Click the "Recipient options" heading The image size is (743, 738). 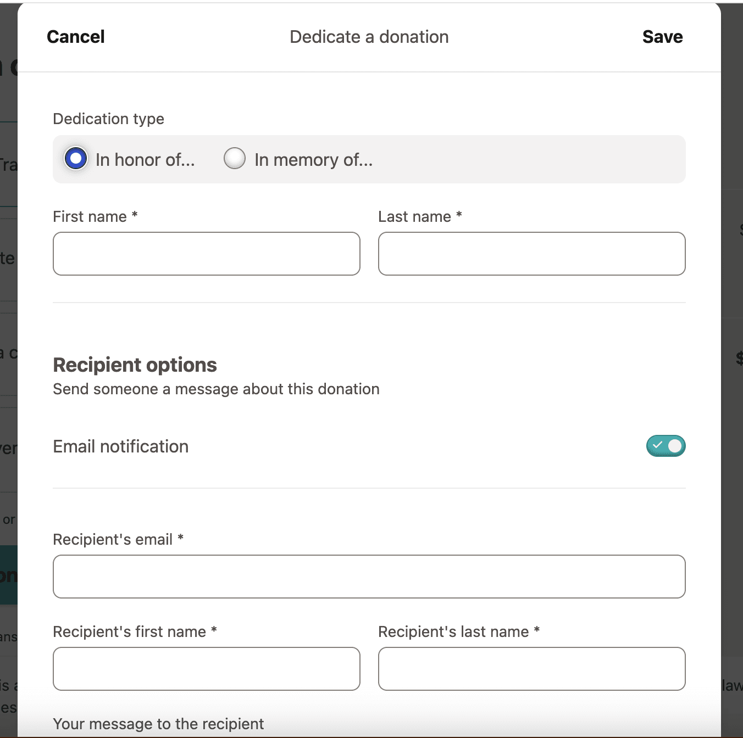point(135,365)
